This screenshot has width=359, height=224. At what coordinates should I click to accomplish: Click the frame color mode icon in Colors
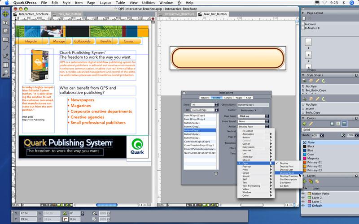click(x=332, y=124)
